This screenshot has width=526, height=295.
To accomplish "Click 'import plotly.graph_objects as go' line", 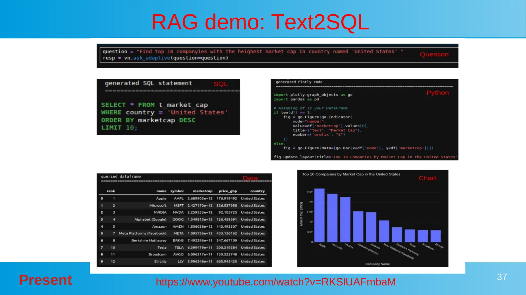I will [313, 95].
